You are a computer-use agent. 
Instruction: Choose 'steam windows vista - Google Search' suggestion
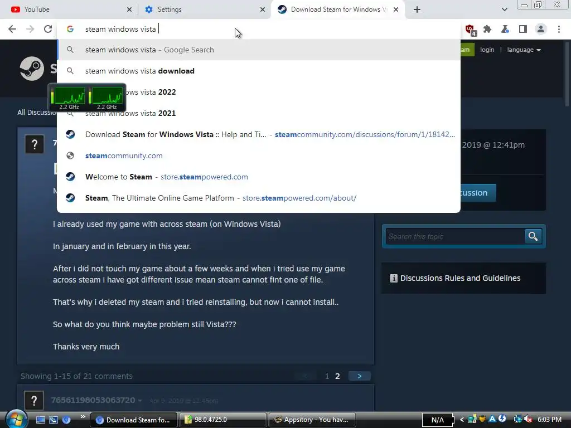pos(259,50)
